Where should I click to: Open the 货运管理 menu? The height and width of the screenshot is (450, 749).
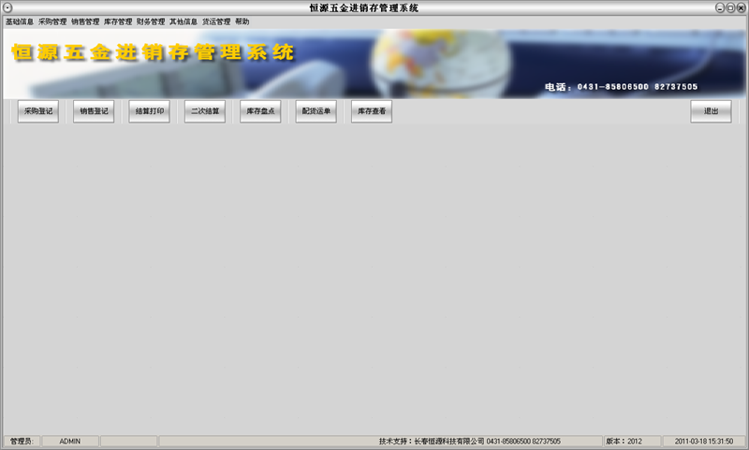pyautogui.click(x=216, y=22)
